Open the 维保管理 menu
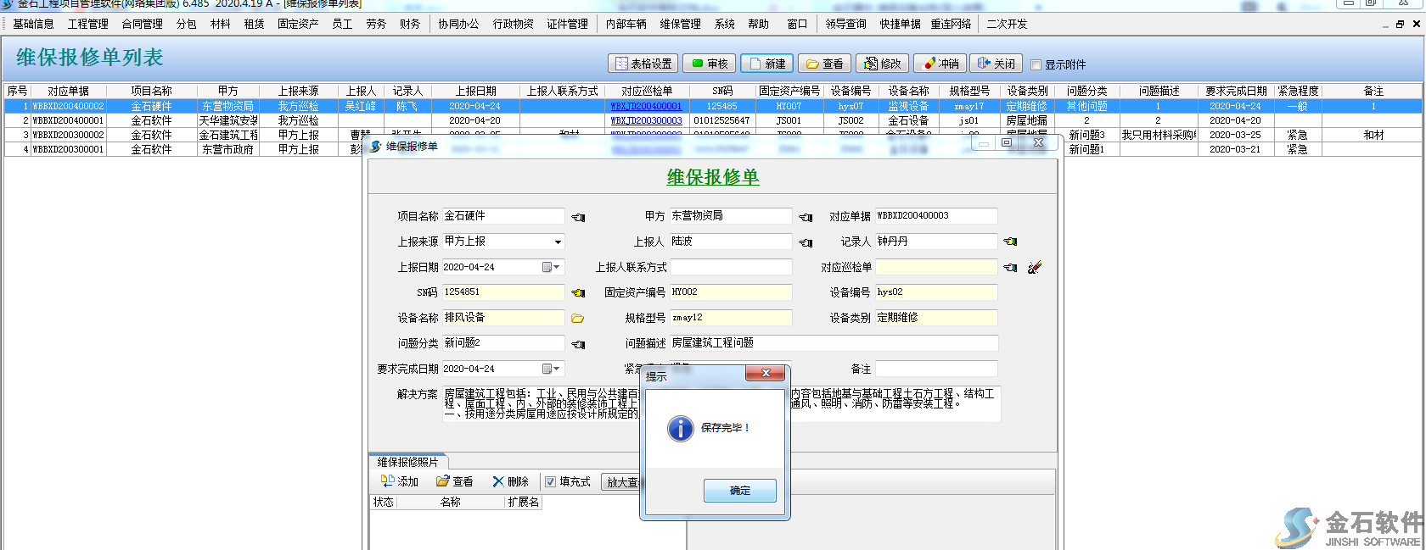 [680, 24]
